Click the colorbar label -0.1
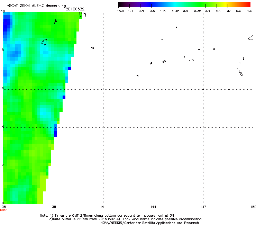The image size is (256, 225). click(x=228, y=11)
